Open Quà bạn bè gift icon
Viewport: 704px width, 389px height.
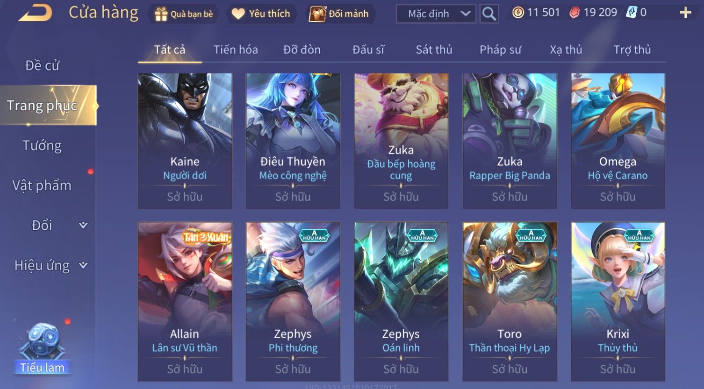(161, 14)
